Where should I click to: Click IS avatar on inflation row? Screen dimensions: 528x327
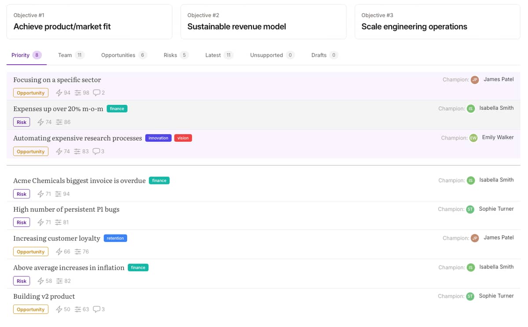471,268
